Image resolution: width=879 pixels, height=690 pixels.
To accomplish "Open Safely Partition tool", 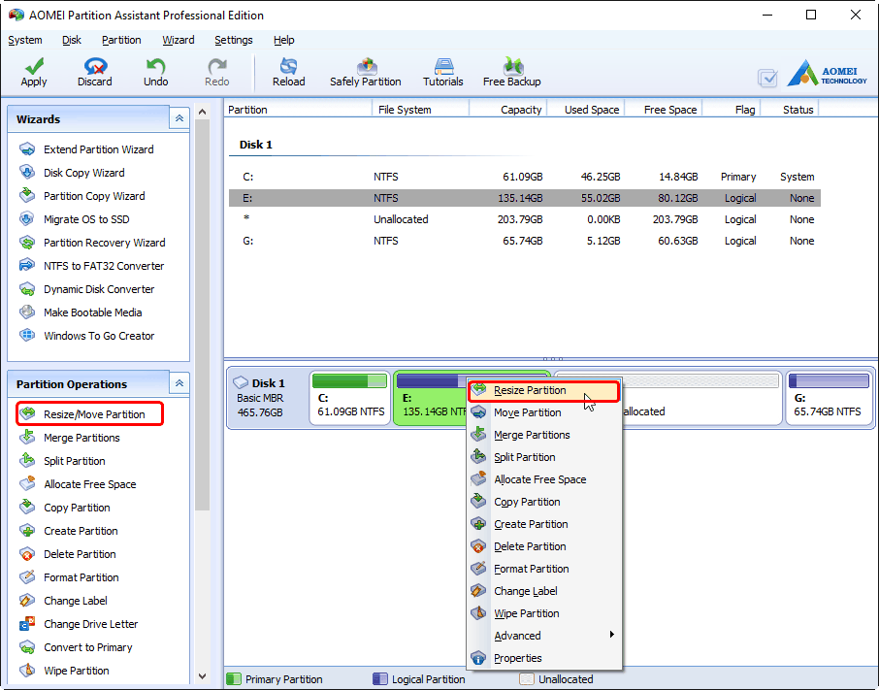I will coord(365,73).
